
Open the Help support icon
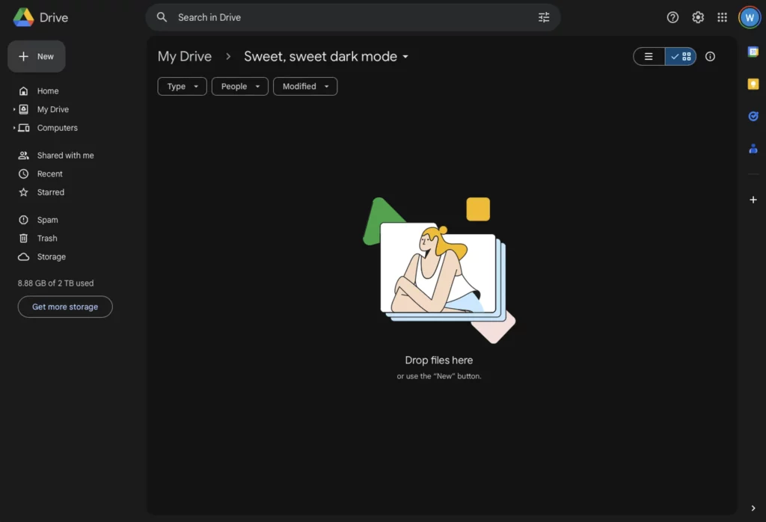tap(672, 17)
